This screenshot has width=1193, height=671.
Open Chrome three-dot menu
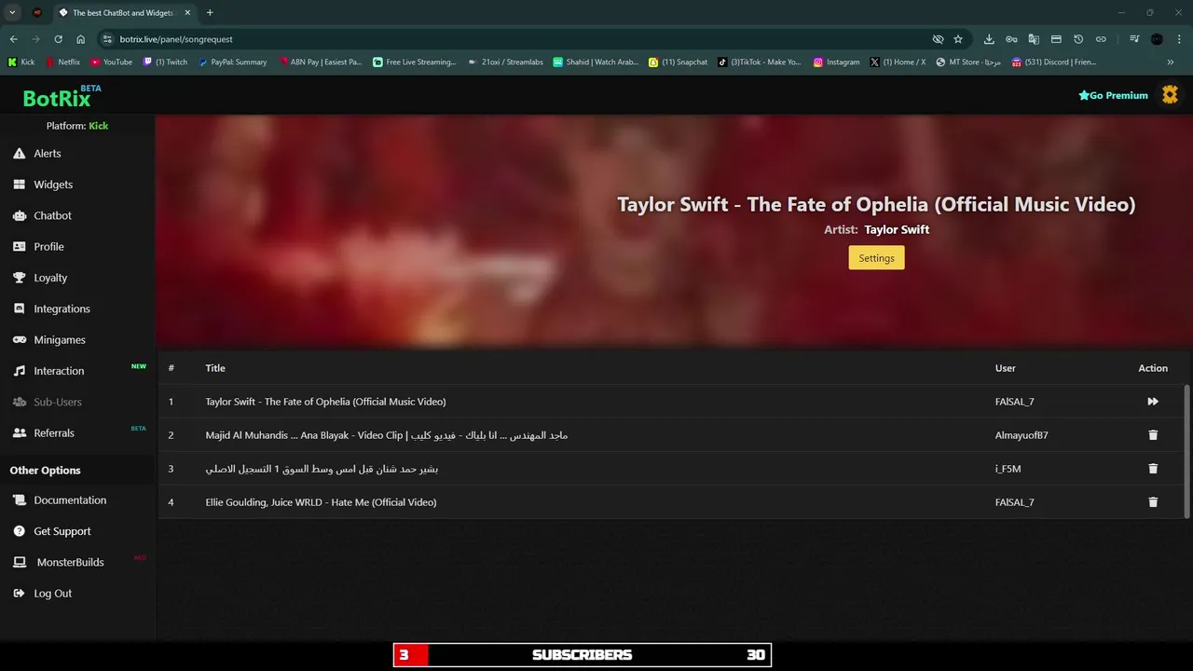[x=1178, y=39]
